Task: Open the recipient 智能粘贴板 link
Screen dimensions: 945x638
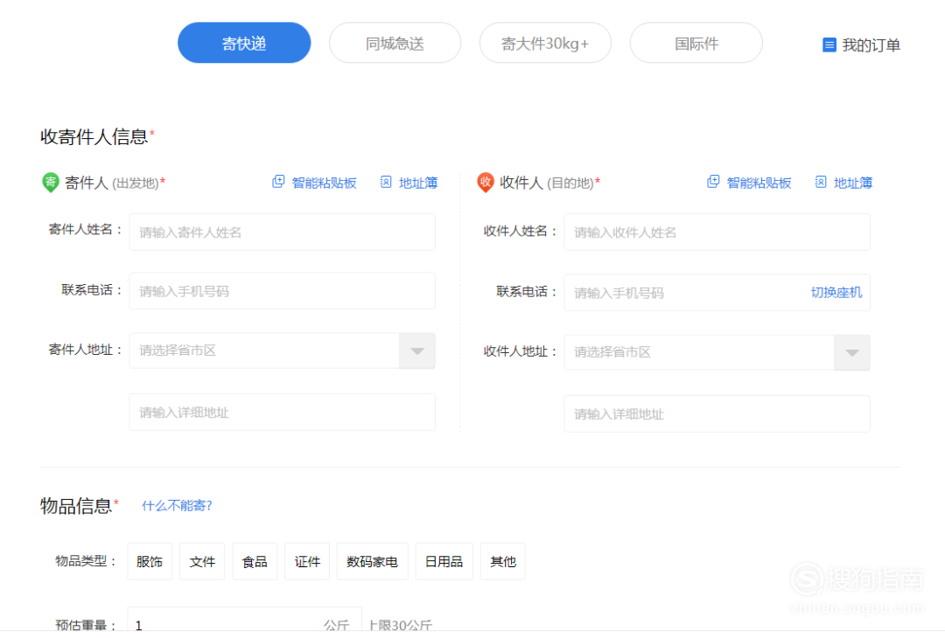Action: click(759, 183)
